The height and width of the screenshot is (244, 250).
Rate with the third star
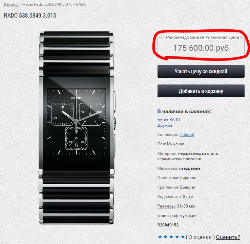click(x=171, y=237)
